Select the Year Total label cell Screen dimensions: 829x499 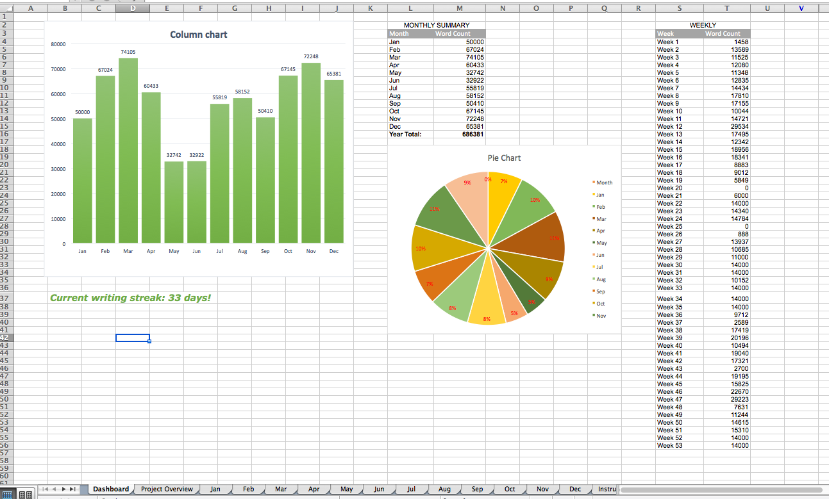410,134
